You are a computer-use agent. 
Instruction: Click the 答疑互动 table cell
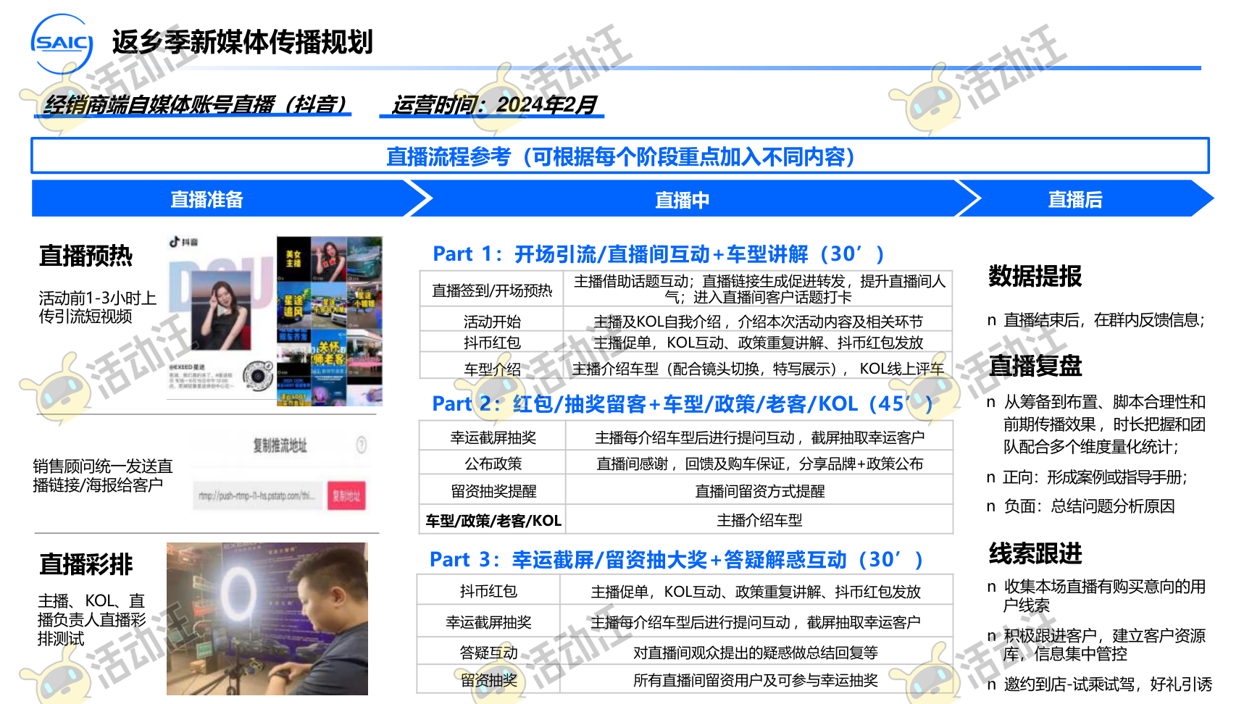click(x=488, y=653)
